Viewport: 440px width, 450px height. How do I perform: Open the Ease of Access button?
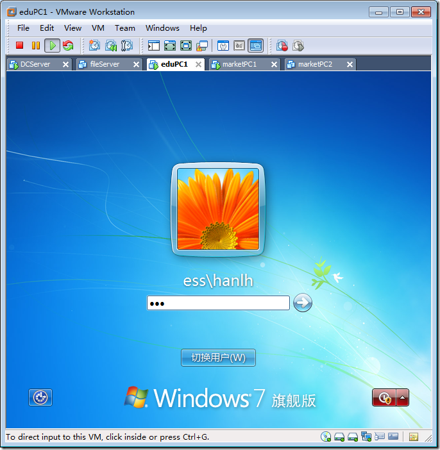[40, 397]
